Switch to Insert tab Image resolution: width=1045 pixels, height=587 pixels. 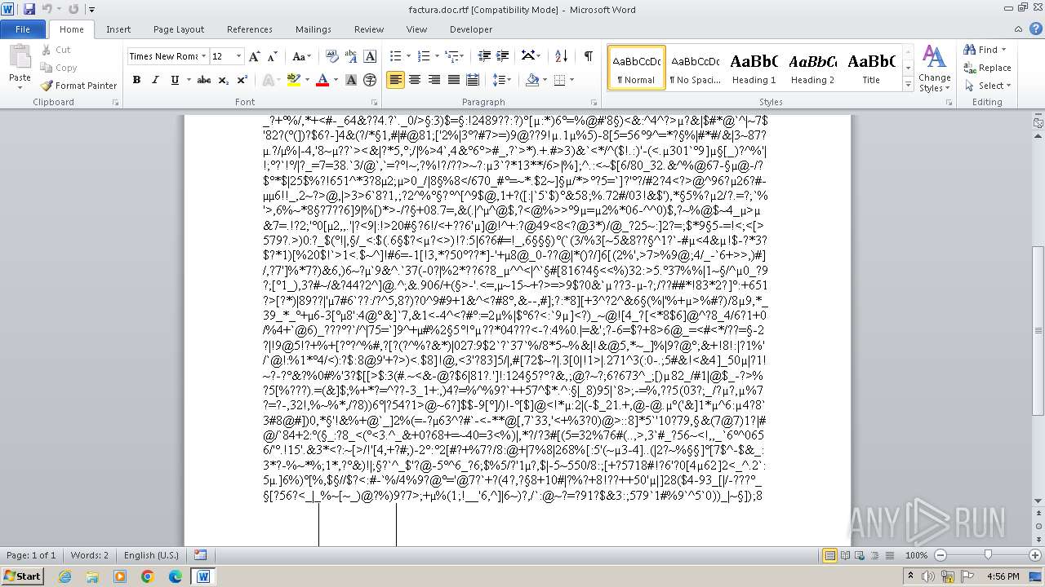point(118,29)
